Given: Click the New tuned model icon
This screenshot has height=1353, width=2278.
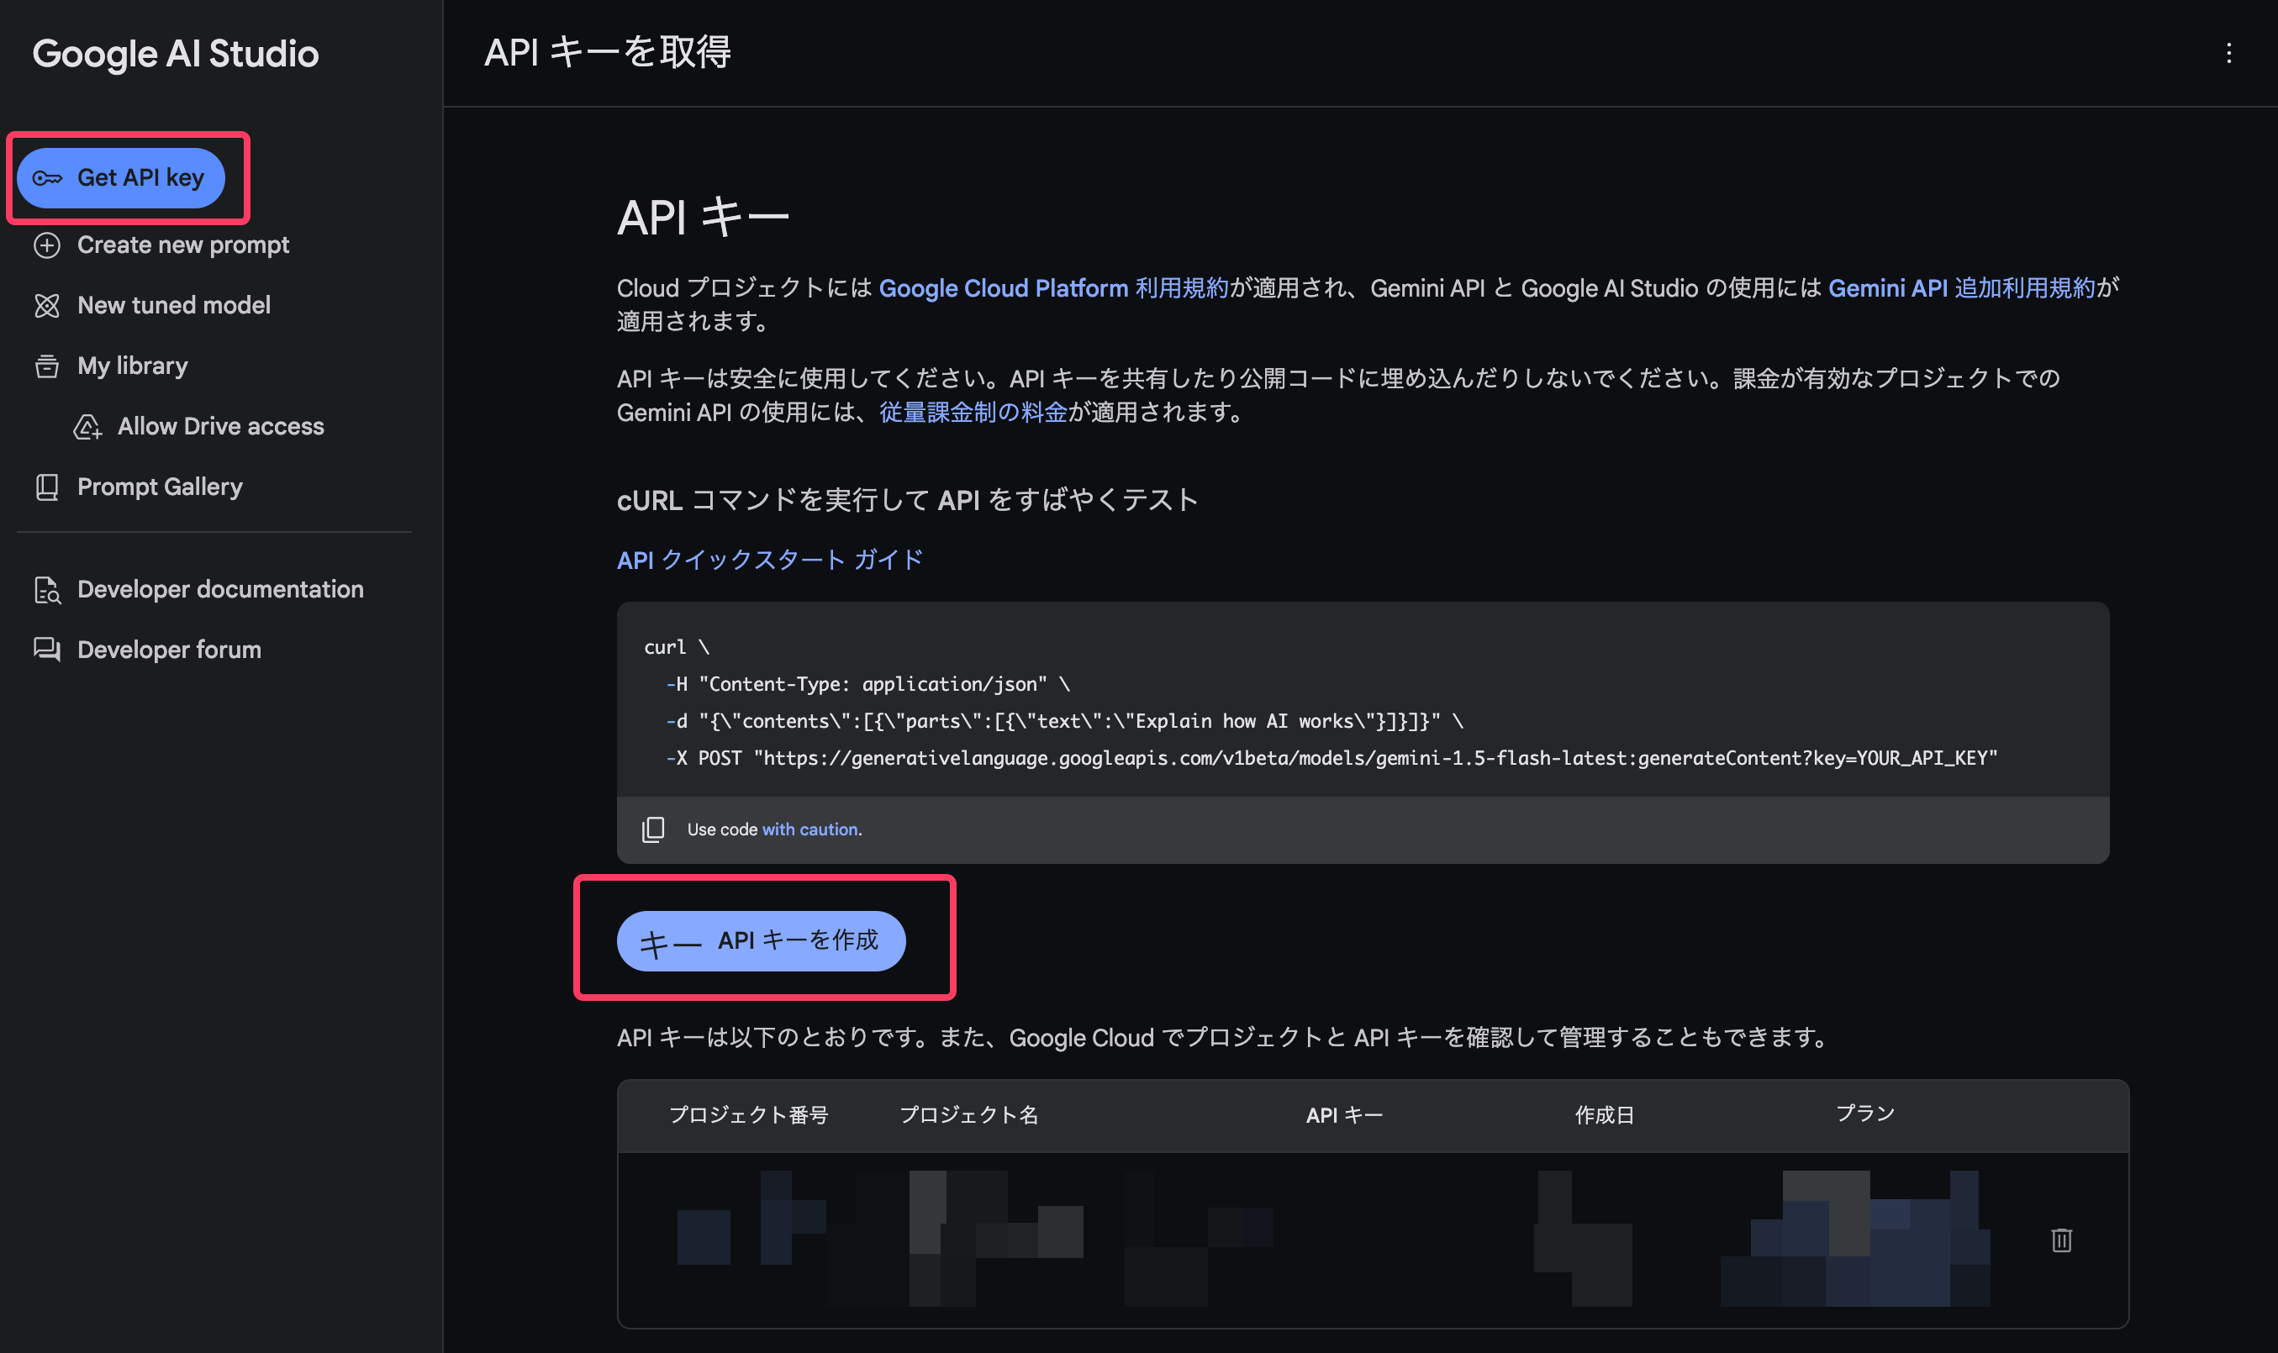Looking at the screenshot, I should 47,305.
